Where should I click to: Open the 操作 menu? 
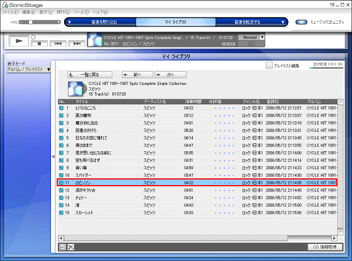pos(63,12)
